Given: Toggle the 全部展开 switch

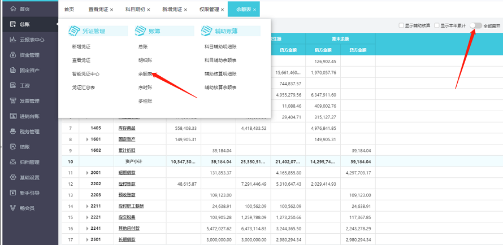Looking at the screenshot, I should (x=476, y=25).
